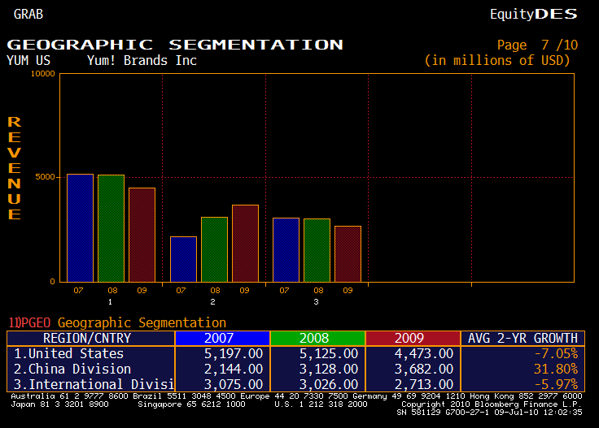Click the China Division 2009 revenue bar
599x428 pixels.
[245, 243]
